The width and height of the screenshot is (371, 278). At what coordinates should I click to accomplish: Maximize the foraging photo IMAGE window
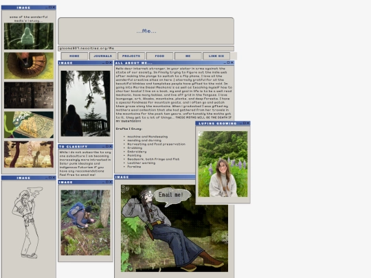[x=107, y=182]
